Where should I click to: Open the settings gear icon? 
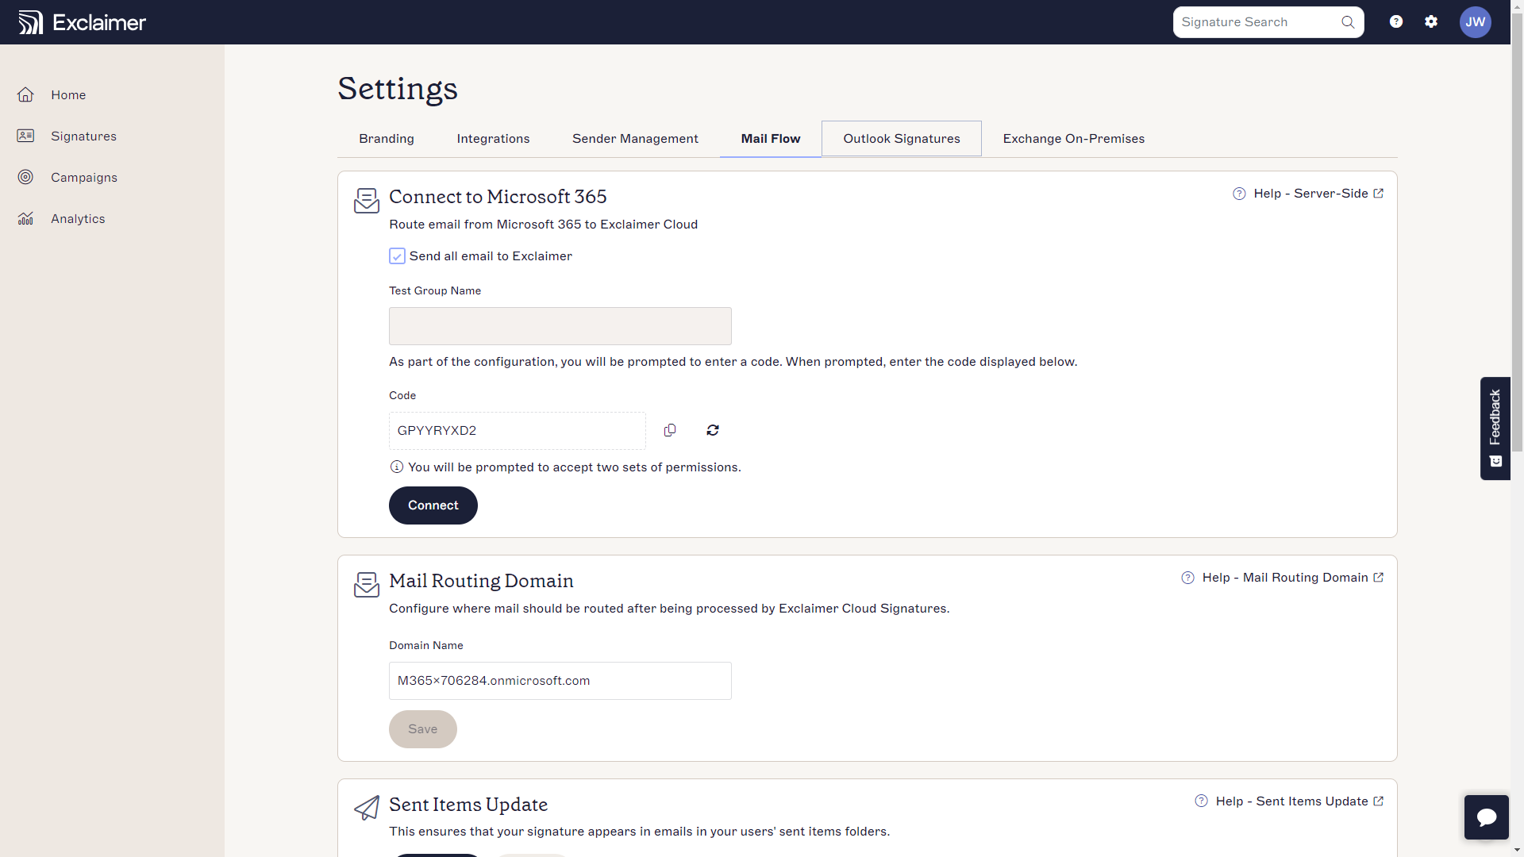pos(1431,21)
